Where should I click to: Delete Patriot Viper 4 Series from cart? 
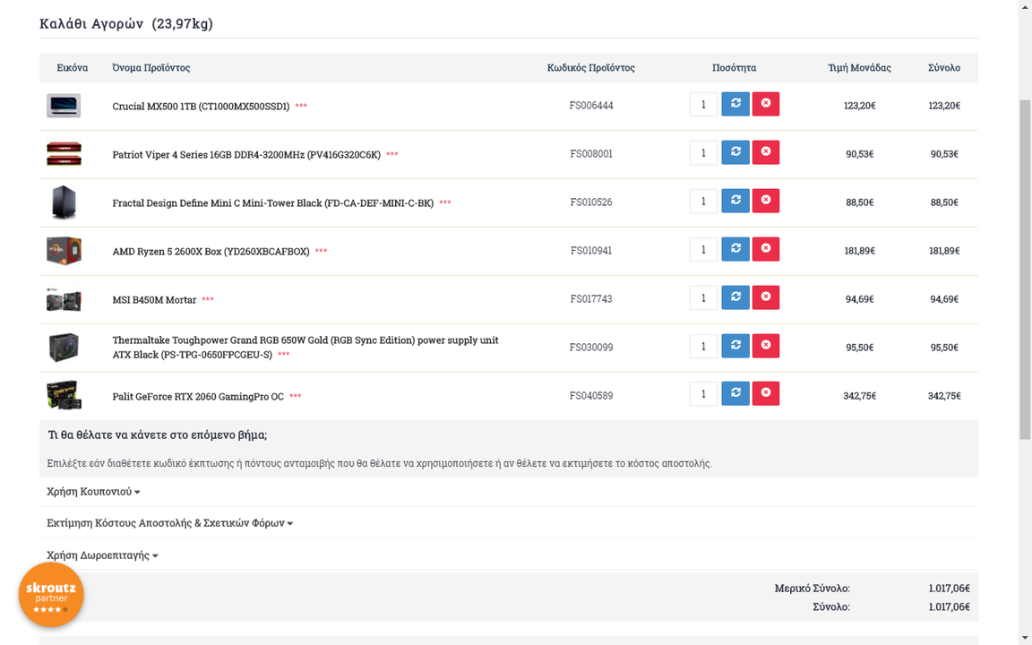click(x=765, y=152)
